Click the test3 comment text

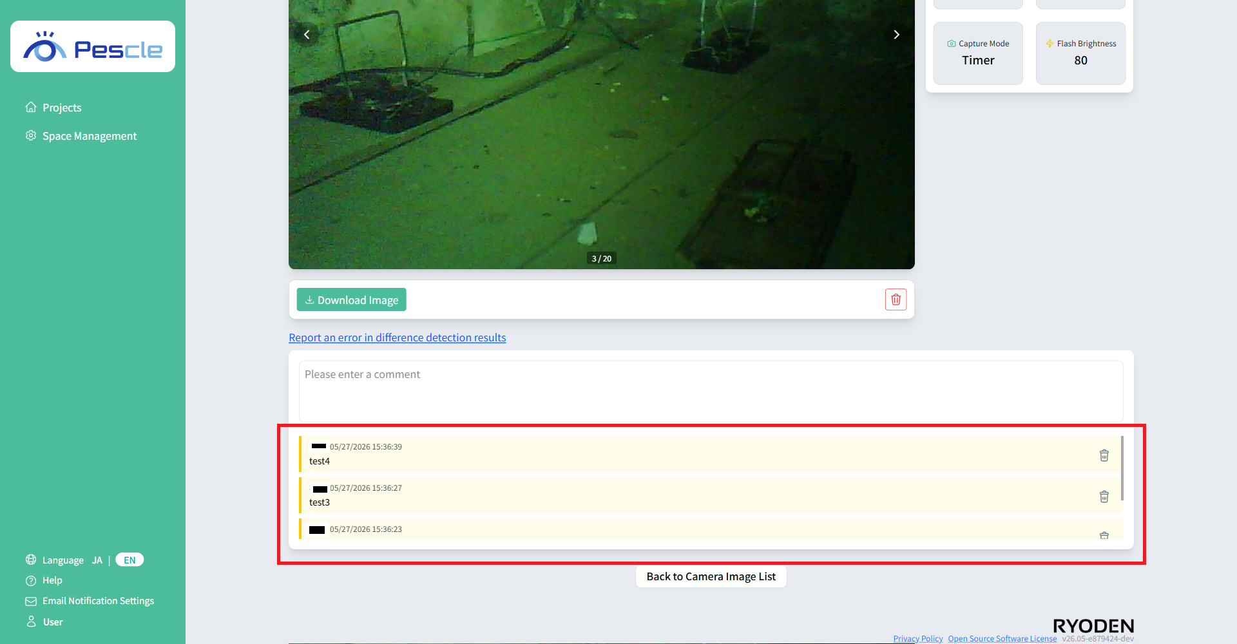coord(320,502)
